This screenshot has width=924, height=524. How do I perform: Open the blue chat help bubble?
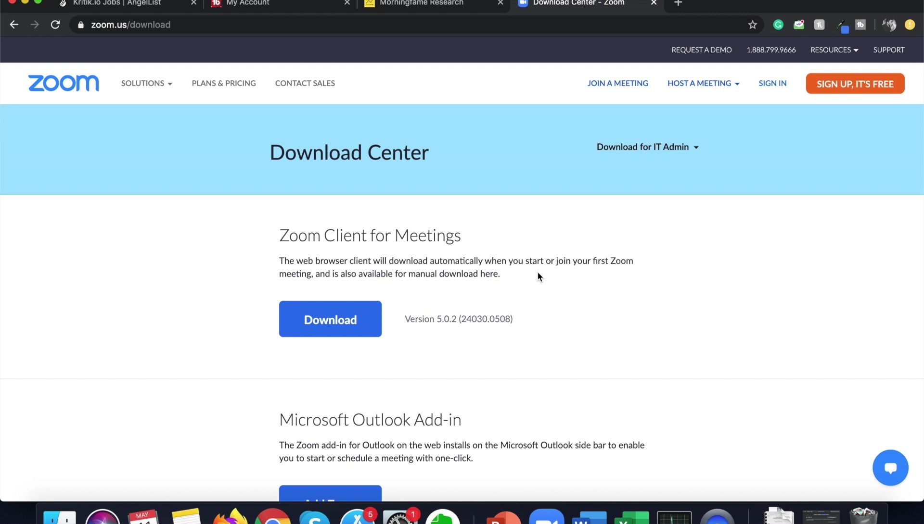pyautogui.click(x=890, y=467)
